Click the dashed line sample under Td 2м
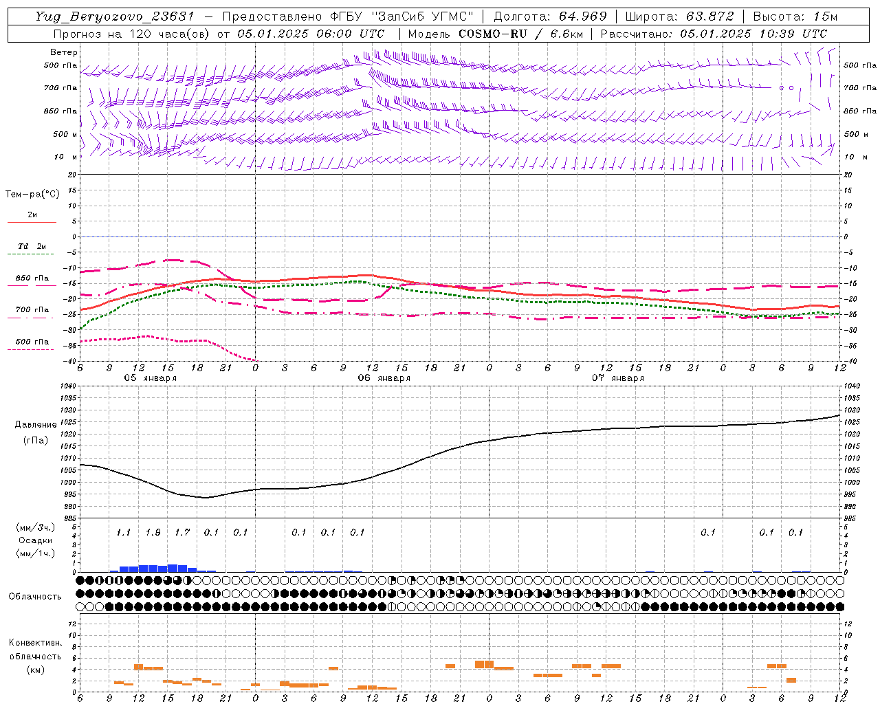Viewport: 880px width, 704px height. (32, 254)
